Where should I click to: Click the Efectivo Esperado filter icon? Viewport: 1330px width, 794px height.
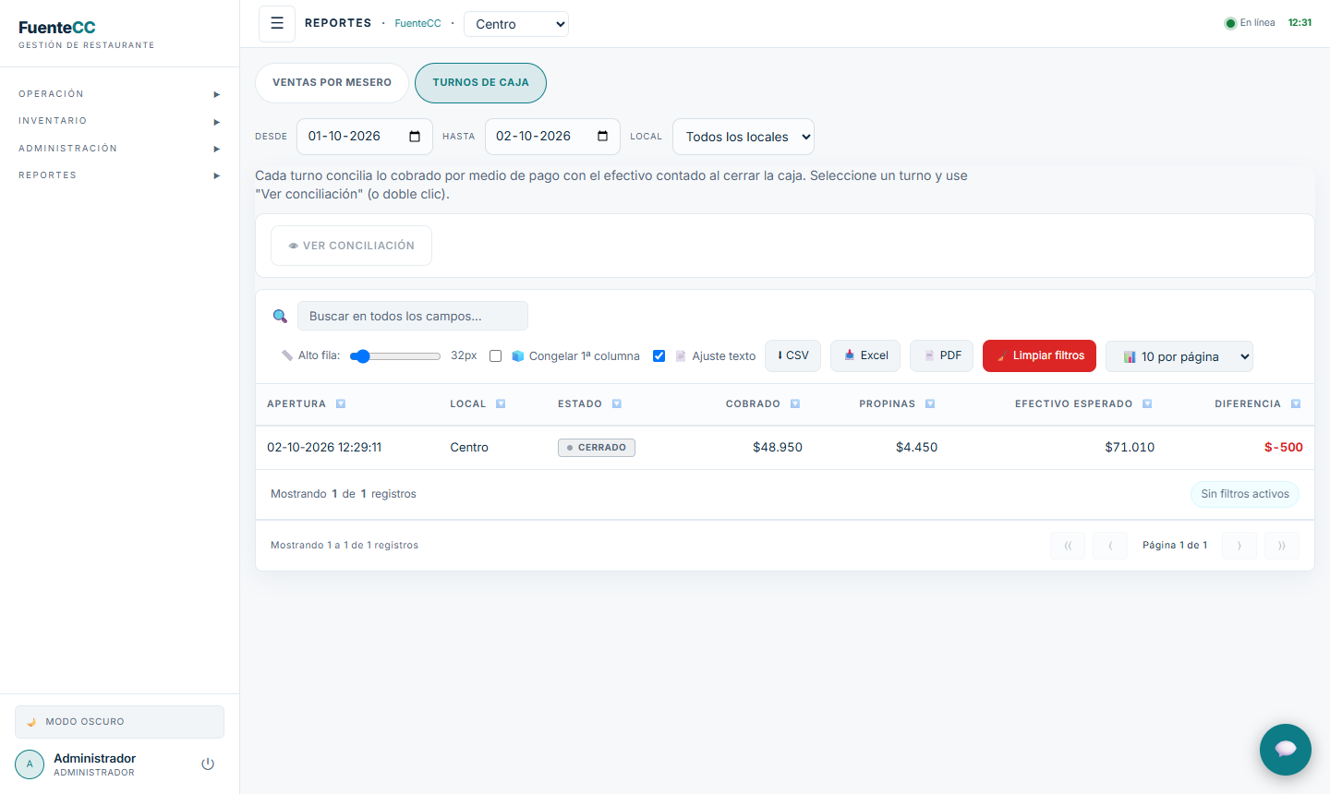1147,404
